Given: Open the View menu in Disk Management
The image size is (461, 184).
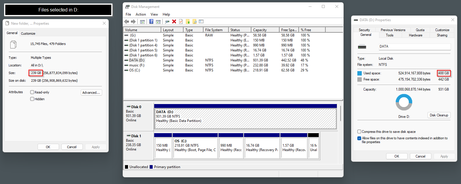Looking at the screenshot, I should click(x=154, y=14).
